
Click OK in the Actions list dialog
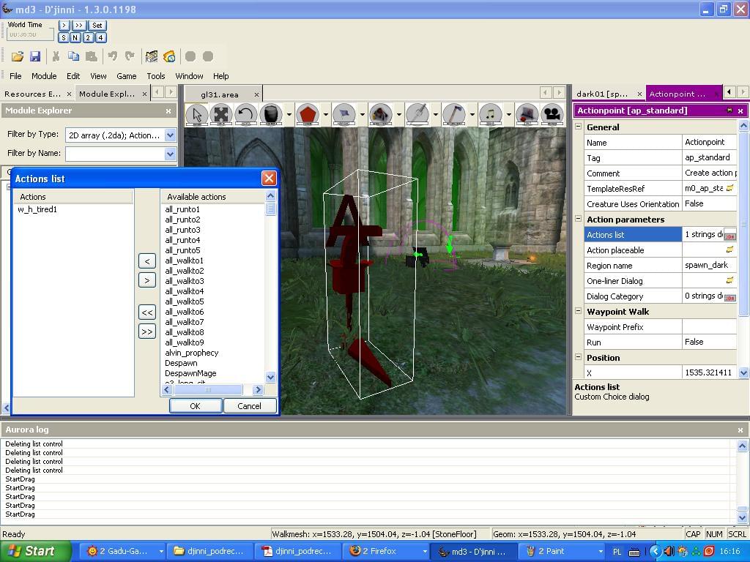pyautogui.click(x=195, y=406)
